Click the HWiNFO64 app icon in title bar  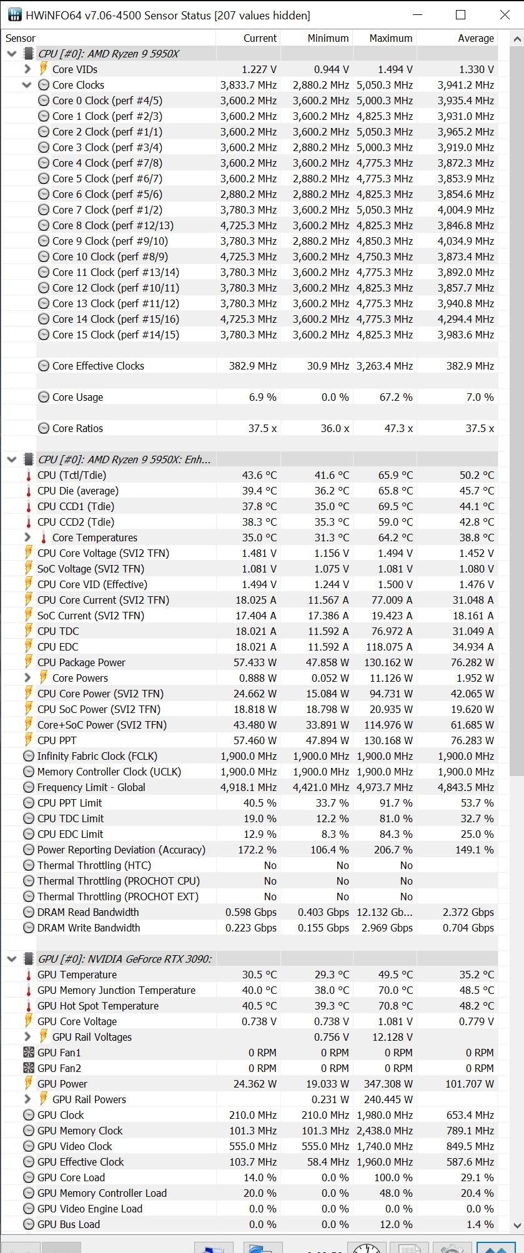tap(14, 14)
